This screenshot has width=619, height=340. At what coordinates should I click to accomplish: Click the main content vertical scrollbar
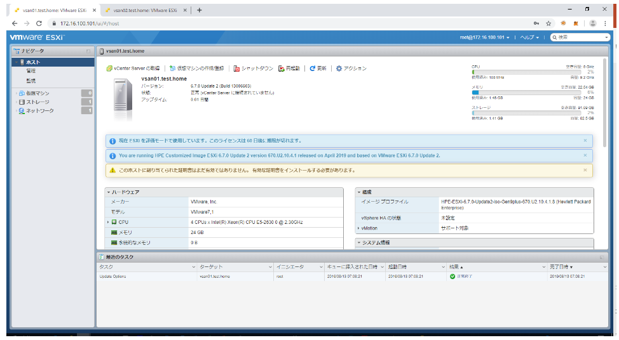(604, 102)
